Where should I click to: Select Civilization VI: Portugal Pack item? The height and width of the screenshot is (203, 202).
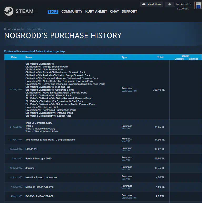pos(49,113)
